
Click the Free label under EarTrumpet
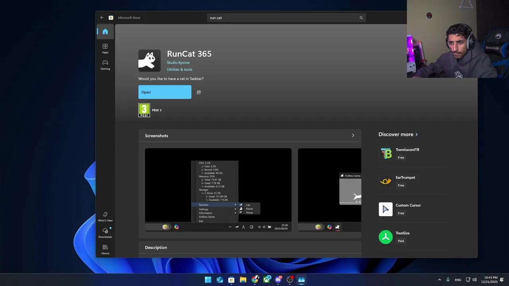(401, 186)
